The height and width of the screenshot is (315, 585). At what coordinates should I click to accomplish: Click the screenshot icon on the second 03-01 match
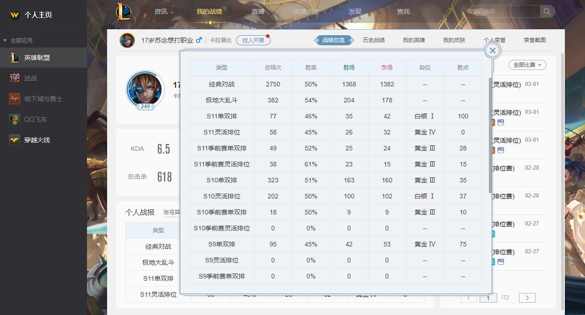(501, 123)
